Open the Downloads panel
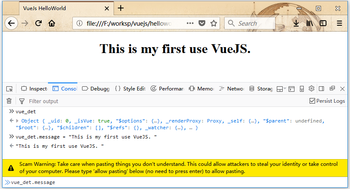Screen dimensions: 350x189 [x=296, y=24]
